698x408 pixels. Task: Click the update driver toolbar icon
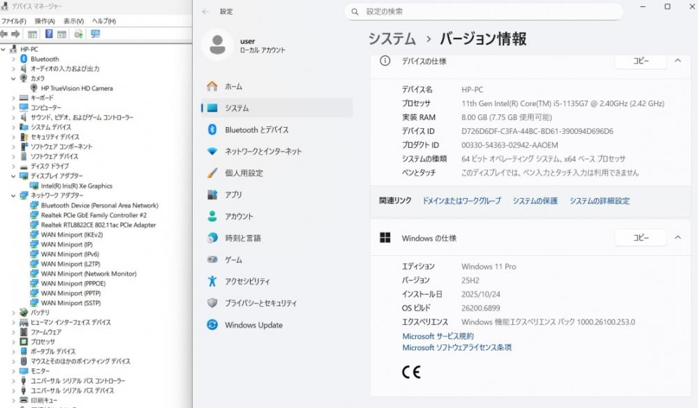coord(78,34)
